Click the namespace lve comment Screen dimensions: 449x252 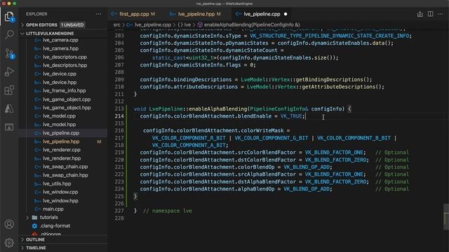tap(168, 211)
